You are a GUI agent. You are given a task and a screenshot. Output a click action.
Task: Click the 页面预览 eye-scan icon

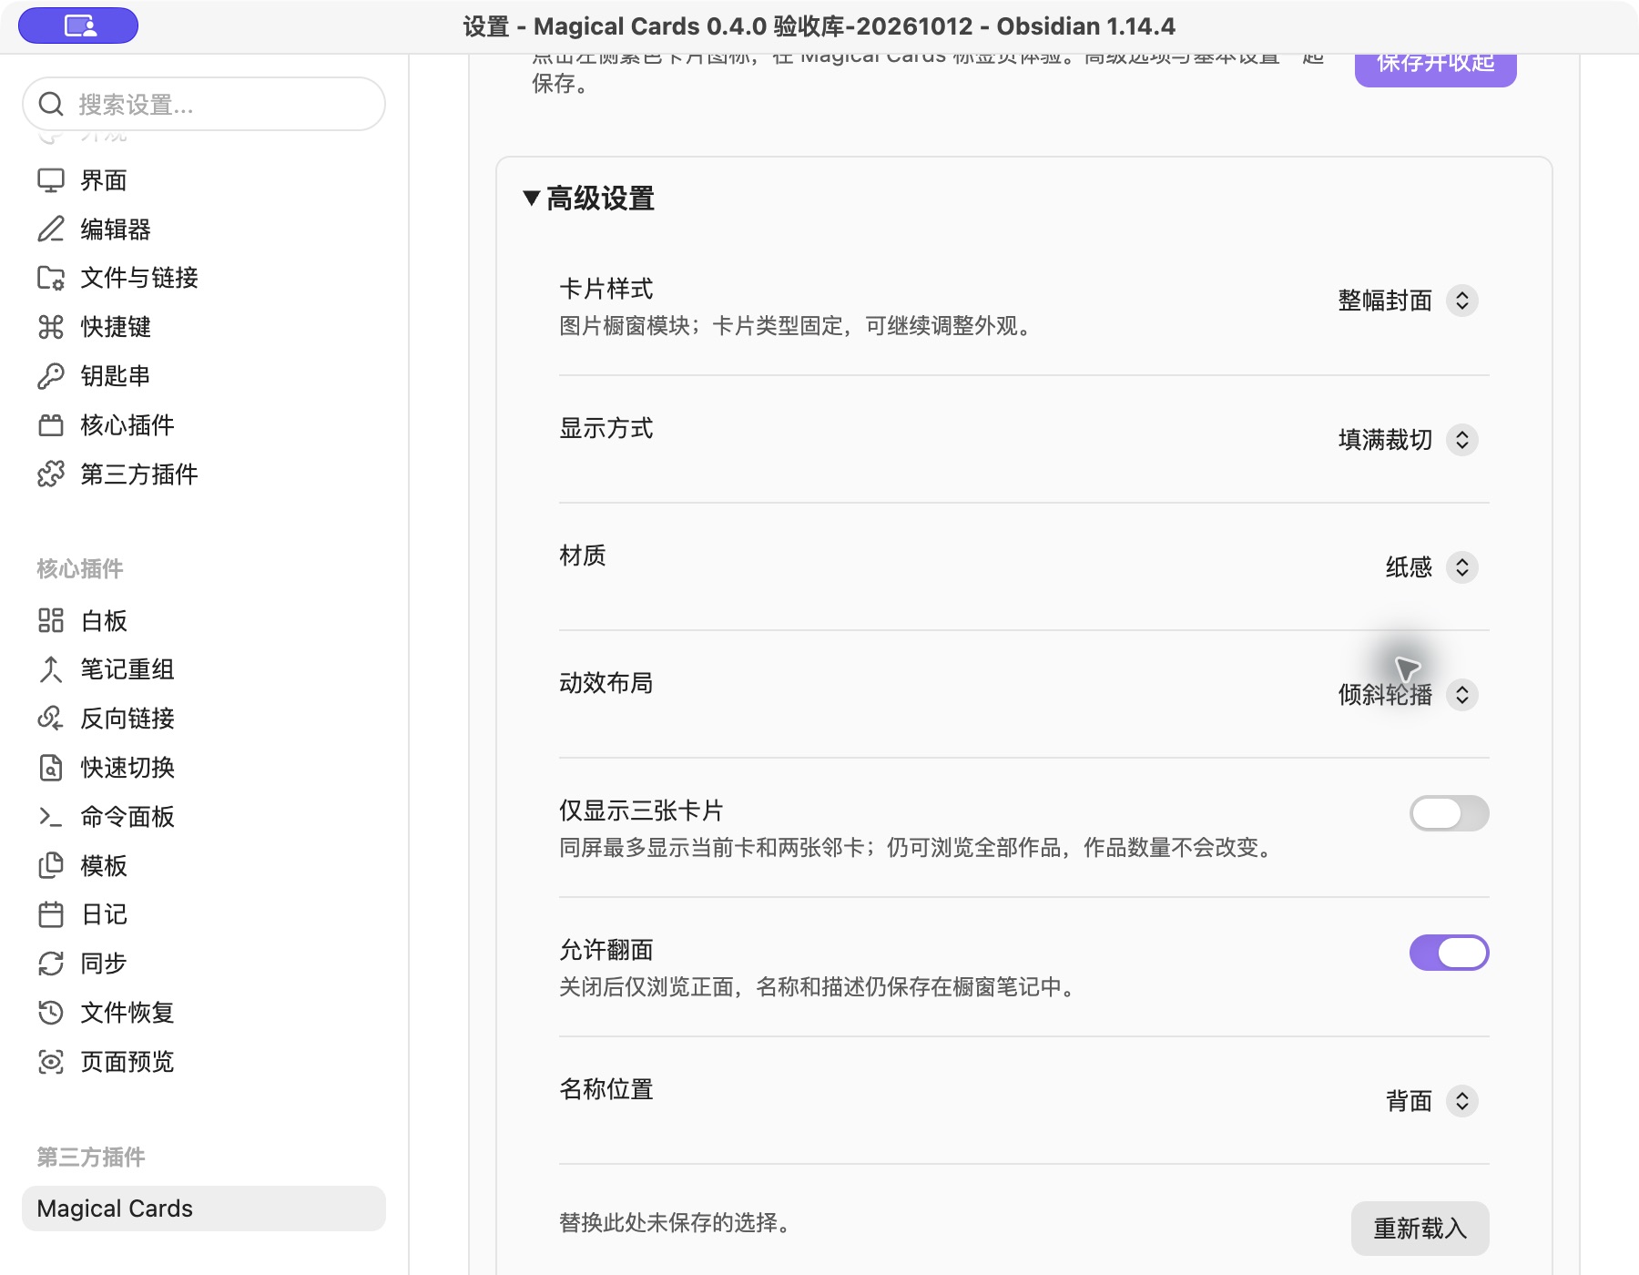(x=51, y=1062)
